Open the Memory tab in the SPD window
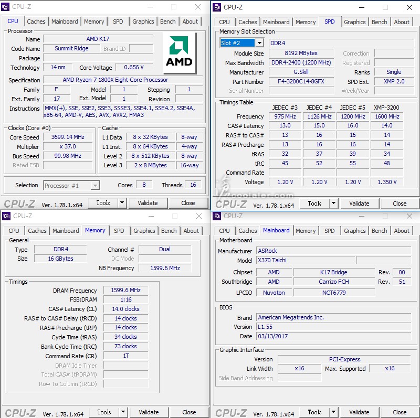The height and width of the screenshot is (418, 420). (x=306, y=22)
